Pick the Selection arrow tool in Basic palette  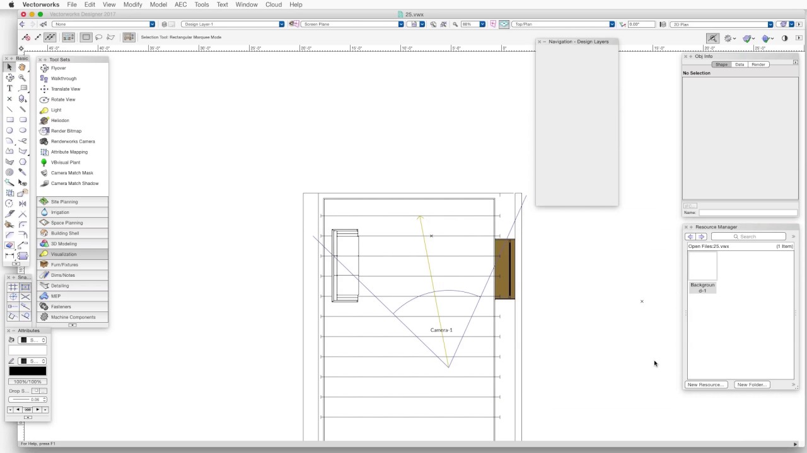(x=9, y=67)
